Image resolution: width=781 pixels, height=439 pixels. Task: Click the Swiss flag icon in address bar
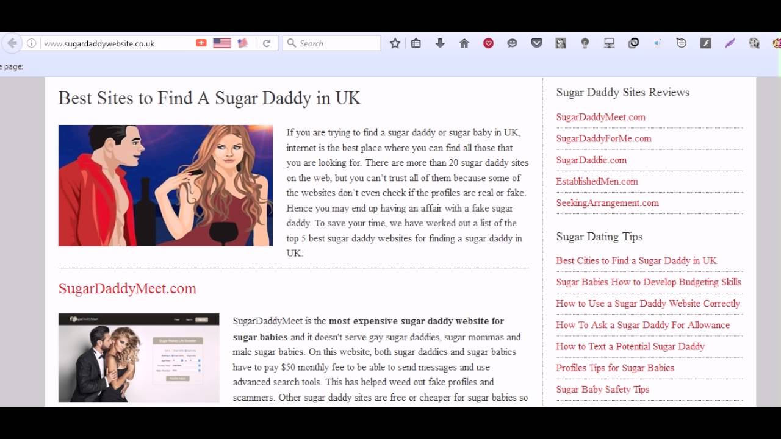(x=201, y=43)
